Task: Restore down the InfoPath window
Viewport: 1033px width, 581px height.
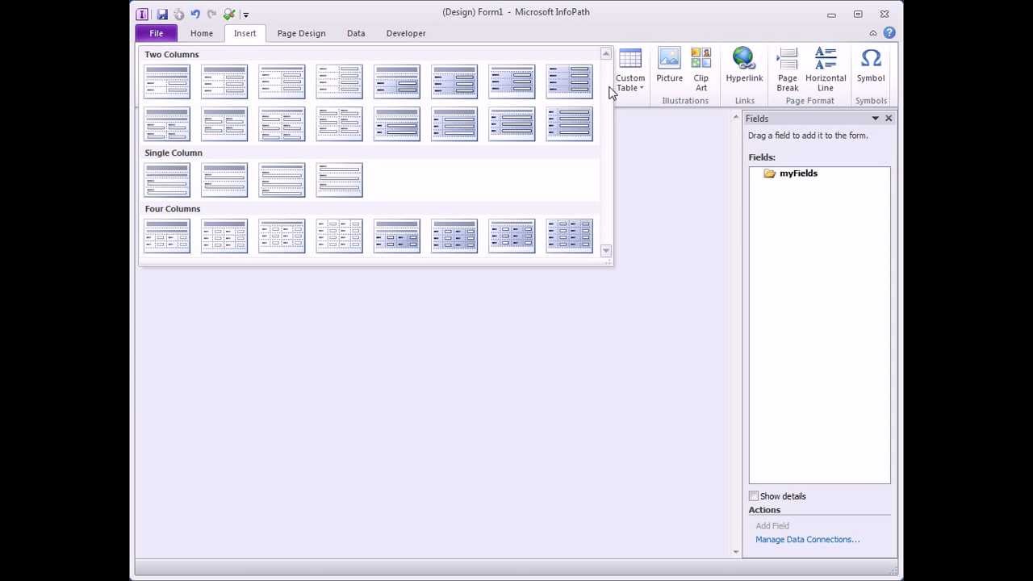Action: tap(858, 14)
